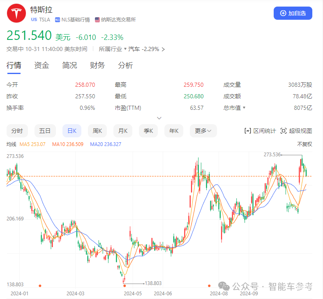Viewport: 323px width, 299px height.
Task: Open the 总市值 dropdown arrow
Action: click(244, 108)
